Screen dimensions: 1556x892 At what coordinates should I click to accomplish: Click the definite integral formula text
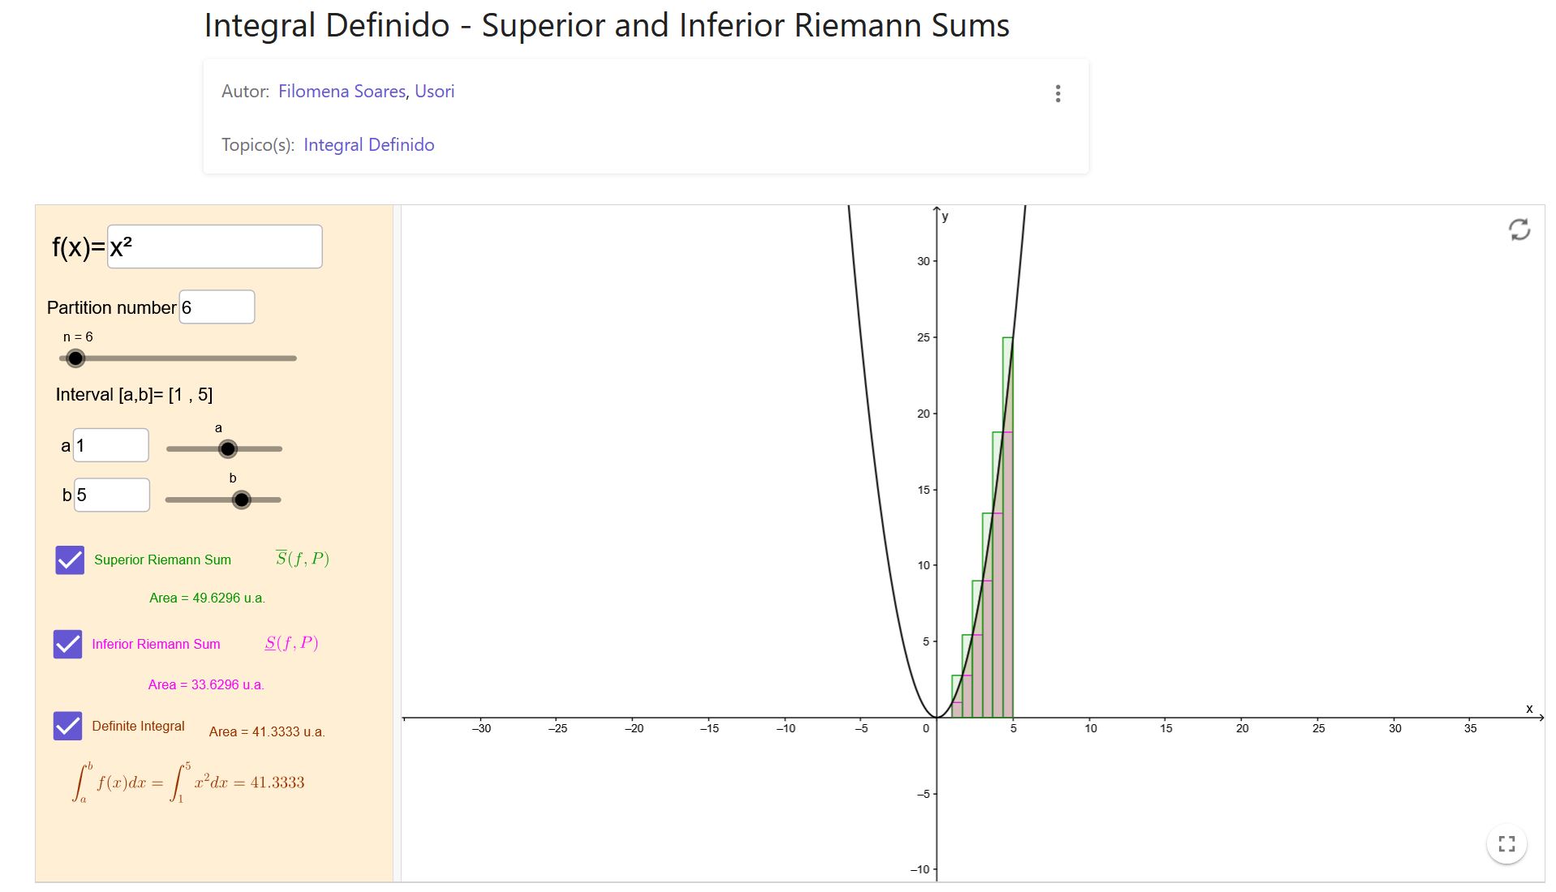click(x=189, y=783)
